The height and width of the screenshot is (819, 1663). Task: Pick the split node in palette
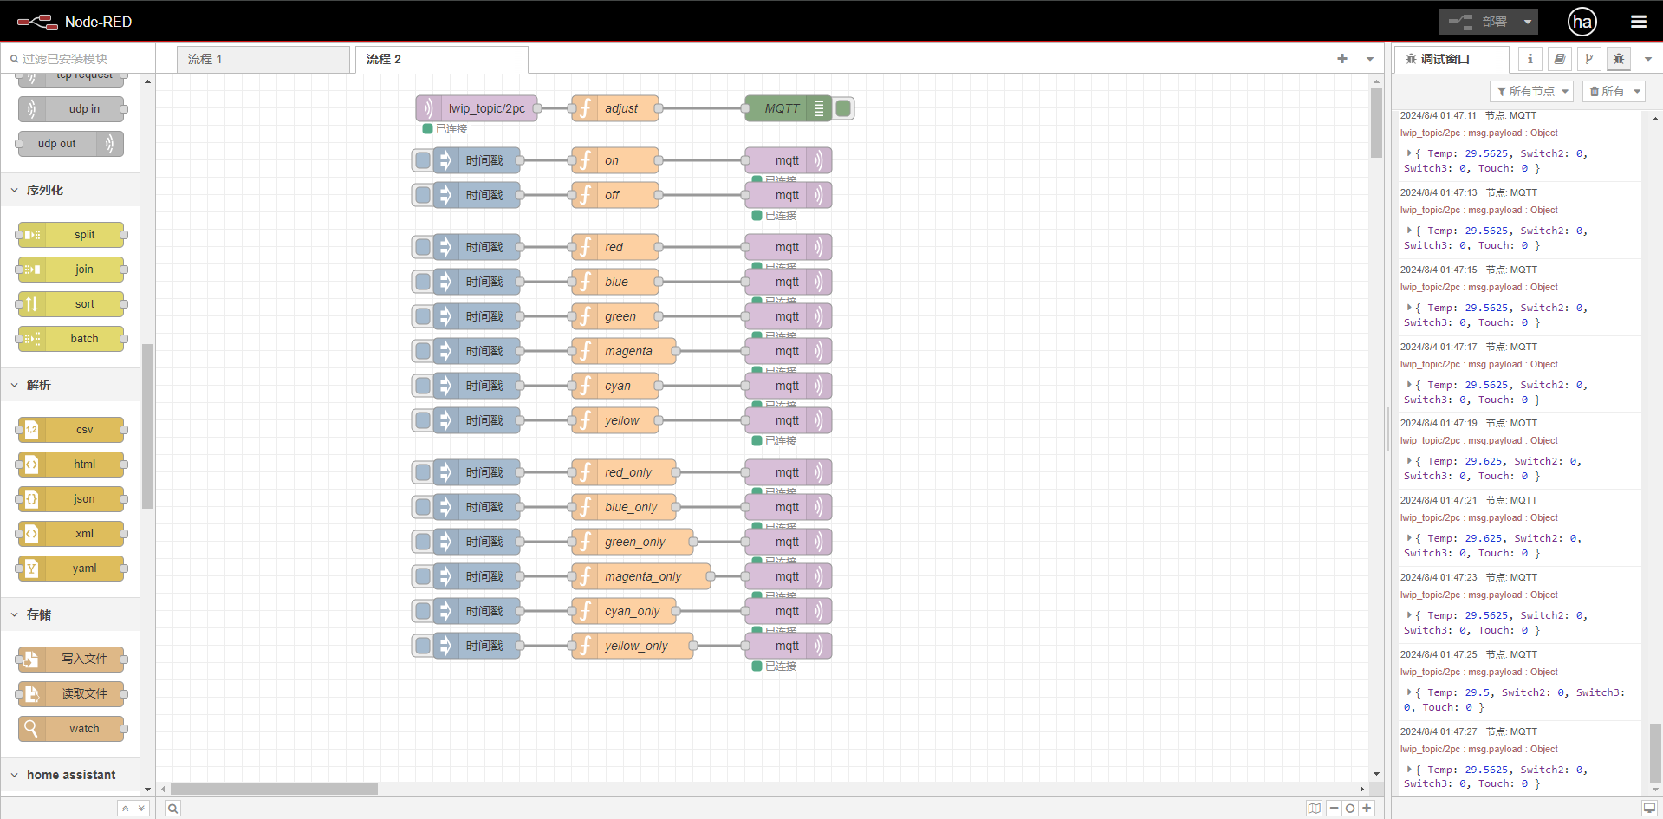[x=71, y=235]
